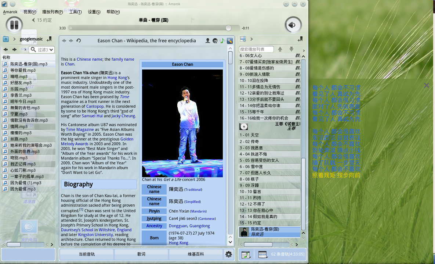Open the Samuel Hui link
The image size is (435, 264).
[92, 116]
